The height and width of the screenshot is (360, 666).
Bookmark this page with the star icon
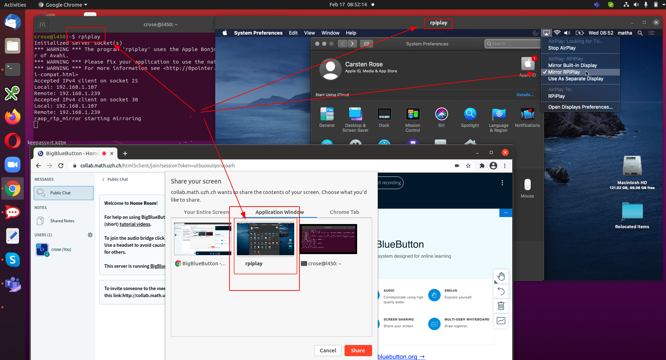click(468, 166)
